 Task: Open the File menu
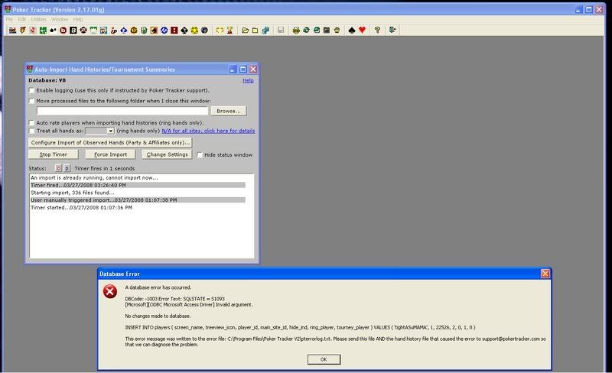click(x=10, y=18)
